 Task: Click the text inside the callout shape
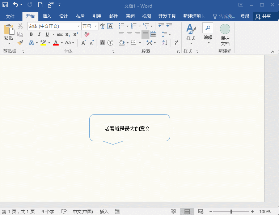click(127, 129)
